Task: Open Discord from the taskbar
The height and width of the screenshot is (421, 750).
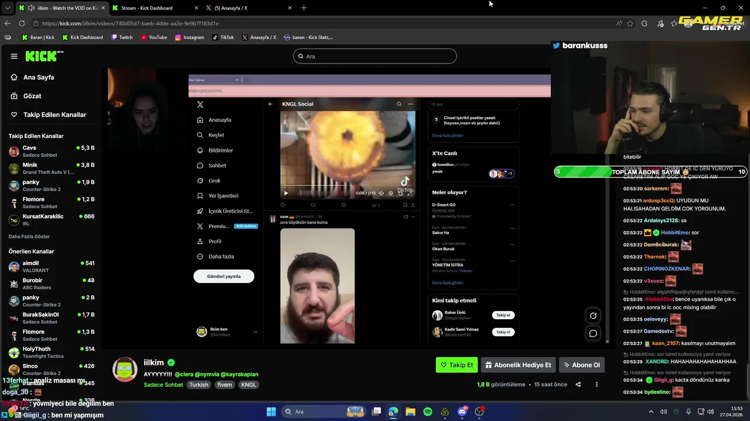Action: (x=462, y=412)
